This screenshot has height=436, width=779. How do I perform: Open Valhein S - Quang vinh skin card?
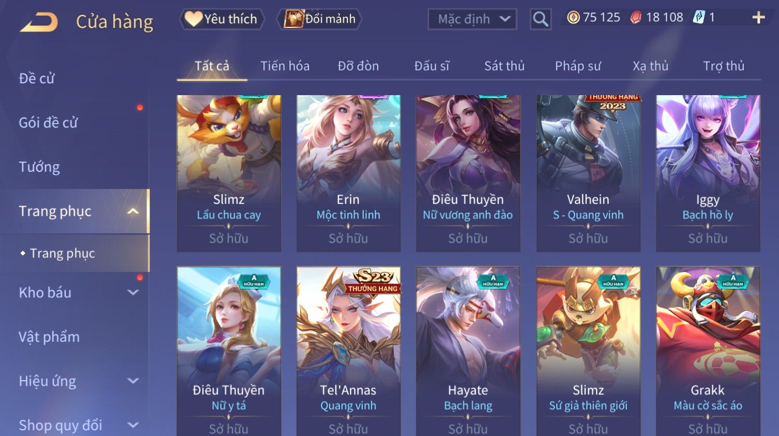(x=588, y=173)
